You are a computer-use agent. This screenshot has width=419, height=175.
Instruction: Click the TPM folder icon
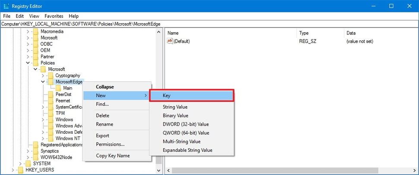51,113
